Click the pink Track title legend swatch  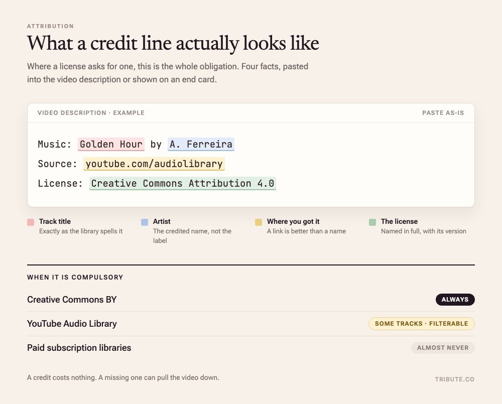pos(31,222)
